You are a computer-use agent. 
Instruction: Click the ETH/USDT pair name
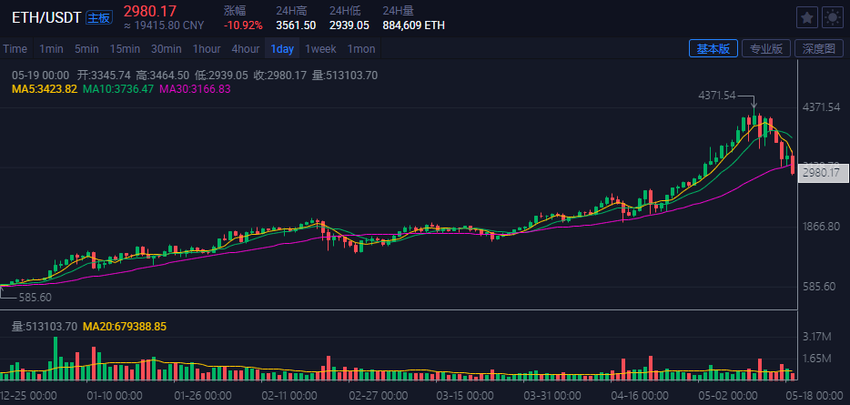(46, 17)
